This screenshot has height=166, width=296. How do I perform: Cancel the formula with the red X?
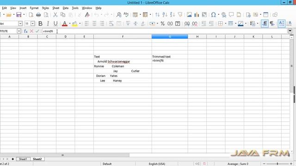(x=31, y=31)
